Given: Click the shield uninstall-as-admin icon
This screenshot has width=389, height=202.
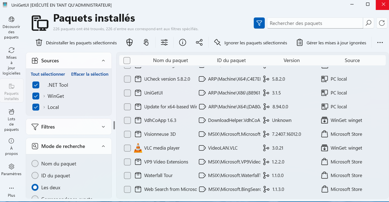Looking at the screenshot, I should coord(129,42).
